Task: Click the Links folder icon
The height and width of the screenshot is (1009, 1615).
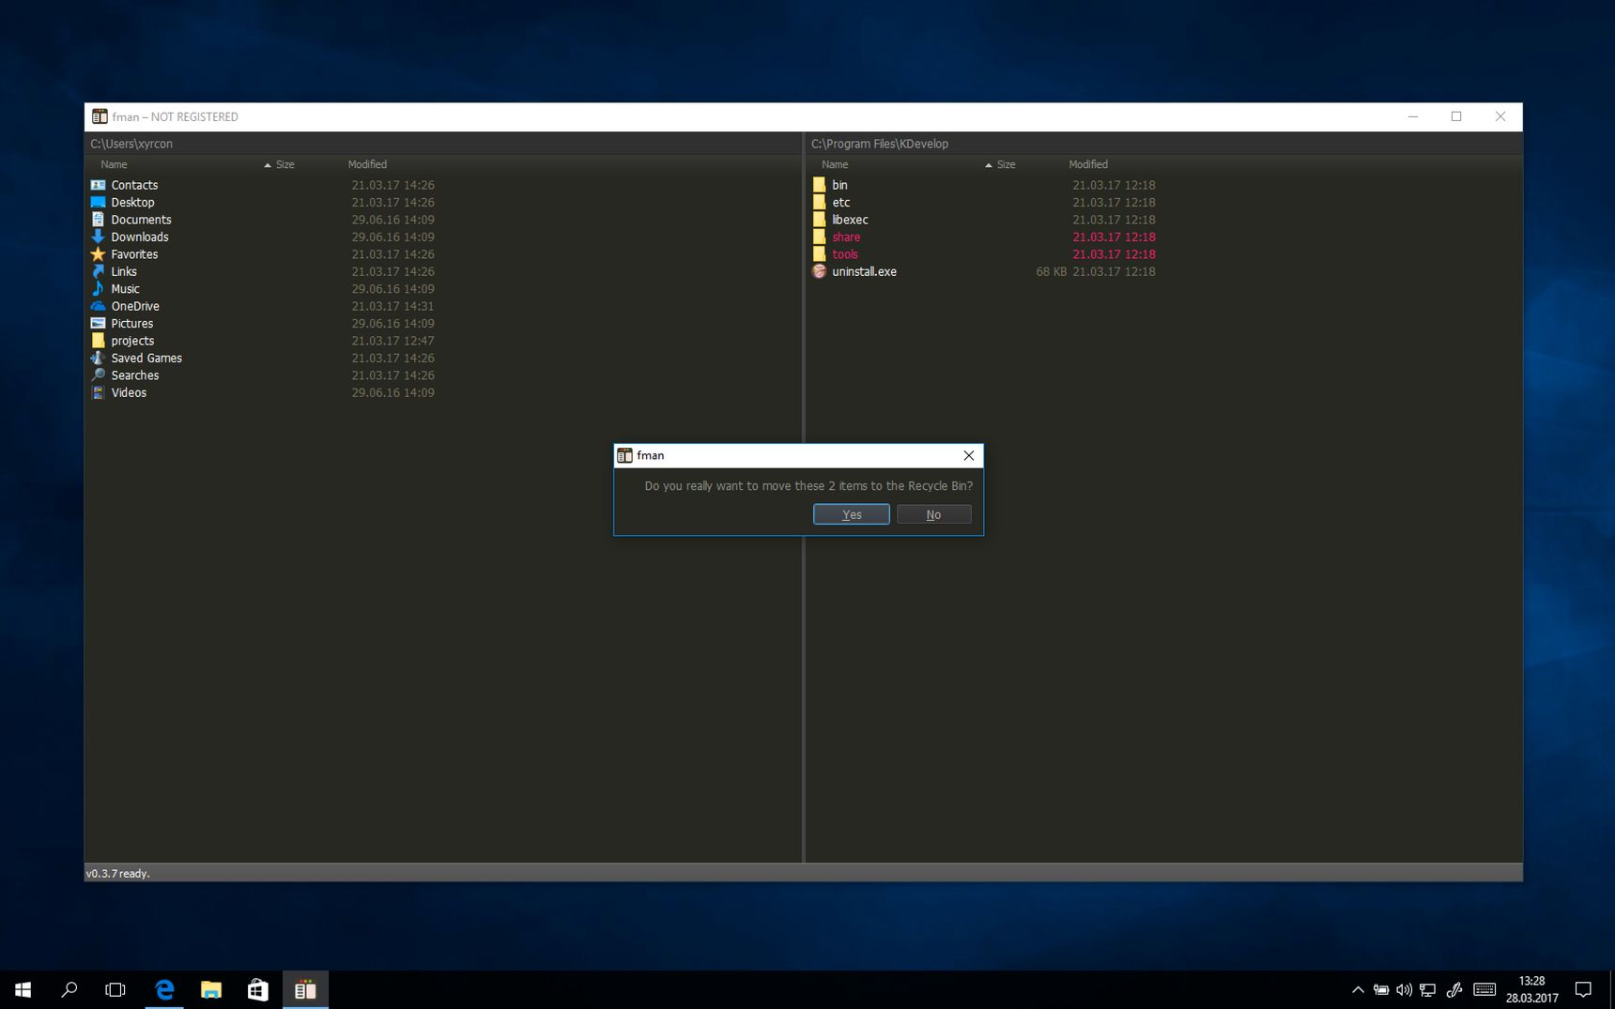Action: pyautogui.click(x=98, y=271)
